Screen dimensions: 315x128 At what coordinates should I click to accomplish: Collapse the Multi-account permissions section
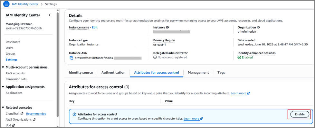pos(3,67)
